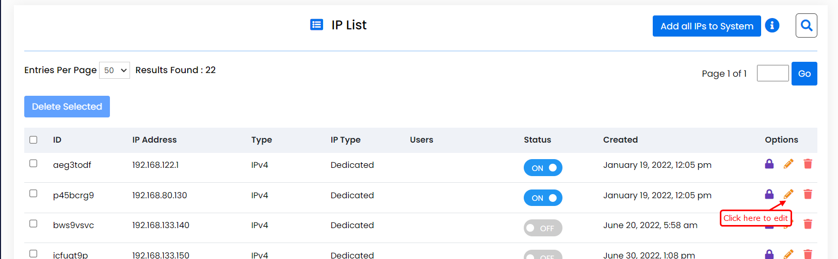This screenshot has height=259, width=838.
Task: Click the blue info icon
Action: [x=772, y=25]
